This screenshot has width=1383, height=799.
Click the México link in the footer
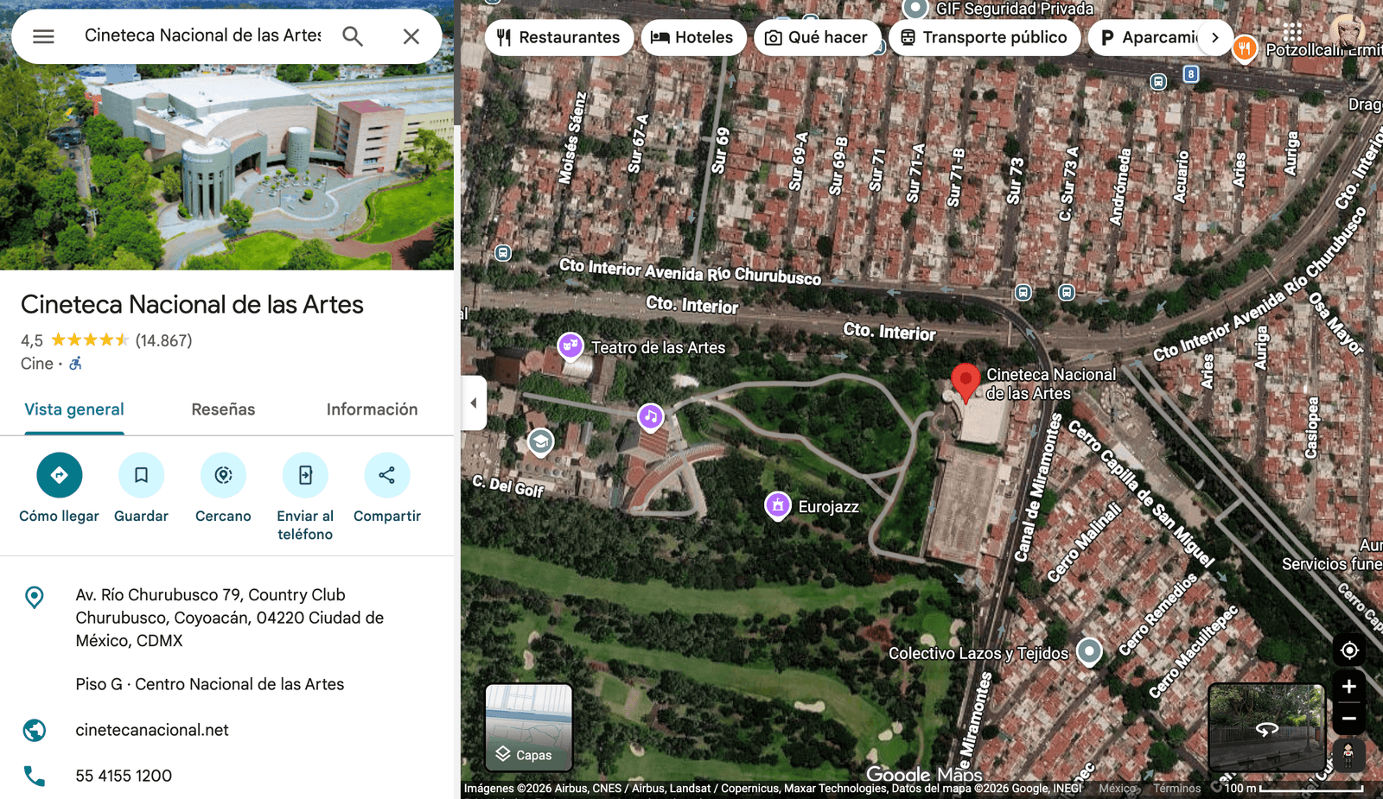tap(1118, 789)
